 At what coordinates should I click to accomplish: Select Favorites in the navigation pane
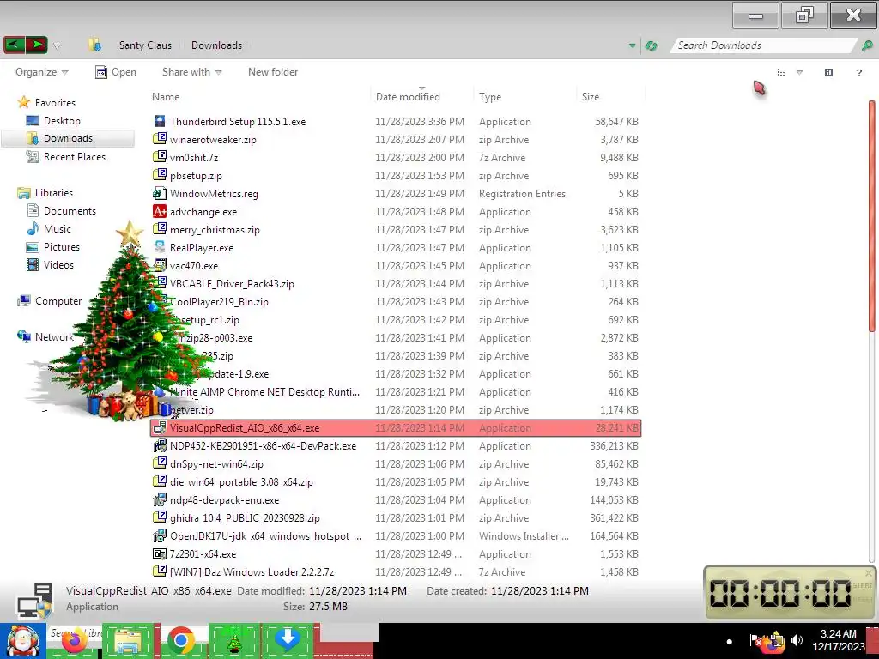point(46,103)
